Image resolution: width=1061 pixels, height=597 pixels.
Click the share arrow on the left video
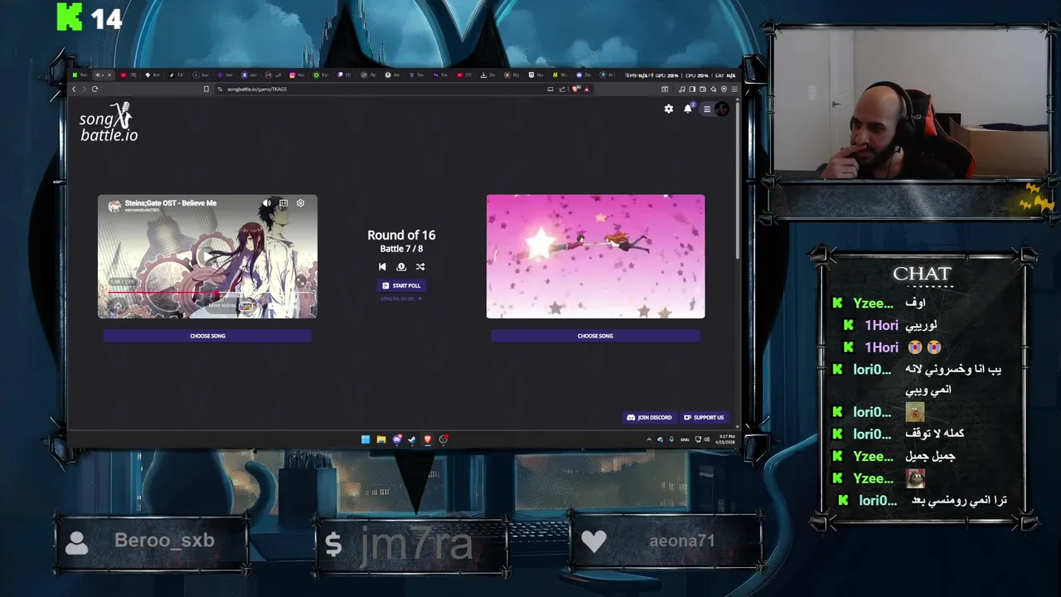coord(118,306)
